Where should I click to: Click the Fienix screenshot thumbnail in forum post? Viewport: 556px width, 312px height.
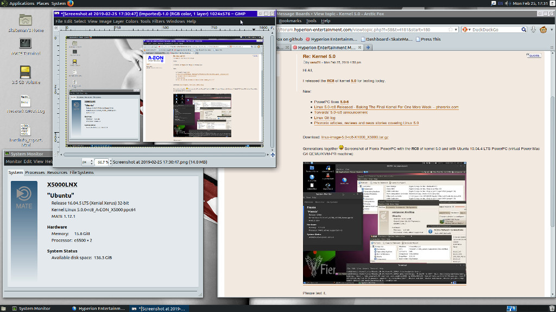click(x=384, y=223)
